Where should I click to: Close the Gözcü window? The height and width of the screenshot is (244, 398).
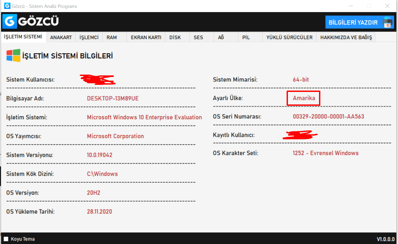[x=387, y=6]
